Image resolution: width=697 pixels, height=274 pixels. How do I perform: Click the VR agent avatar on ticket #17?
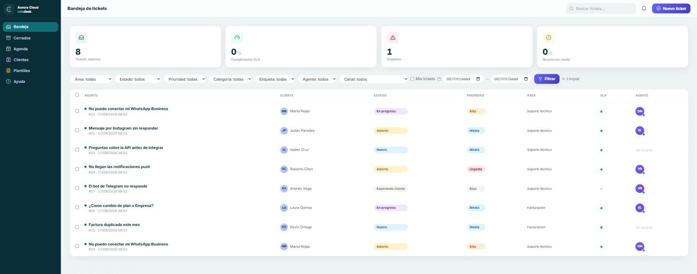[640, 188]
